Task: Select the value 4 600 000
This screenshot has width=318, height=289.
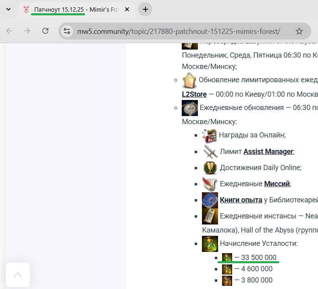Action: click(x=257, y=269)
